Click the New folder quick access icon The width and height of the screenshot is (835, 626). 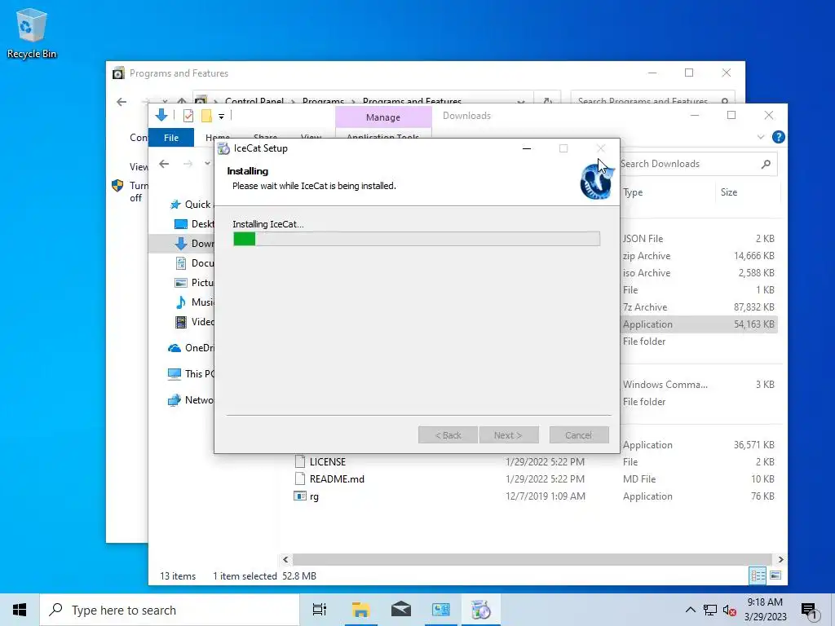[206, 116]
